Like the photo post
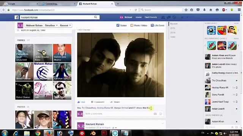 click(81, 102)
